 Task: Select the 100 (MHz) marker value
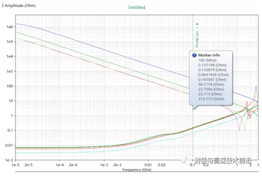pos(207,60)
